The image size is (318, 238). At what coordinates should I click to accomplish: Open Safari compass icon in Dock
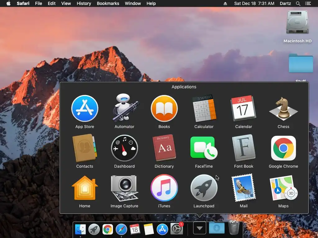tap(121, 229)
